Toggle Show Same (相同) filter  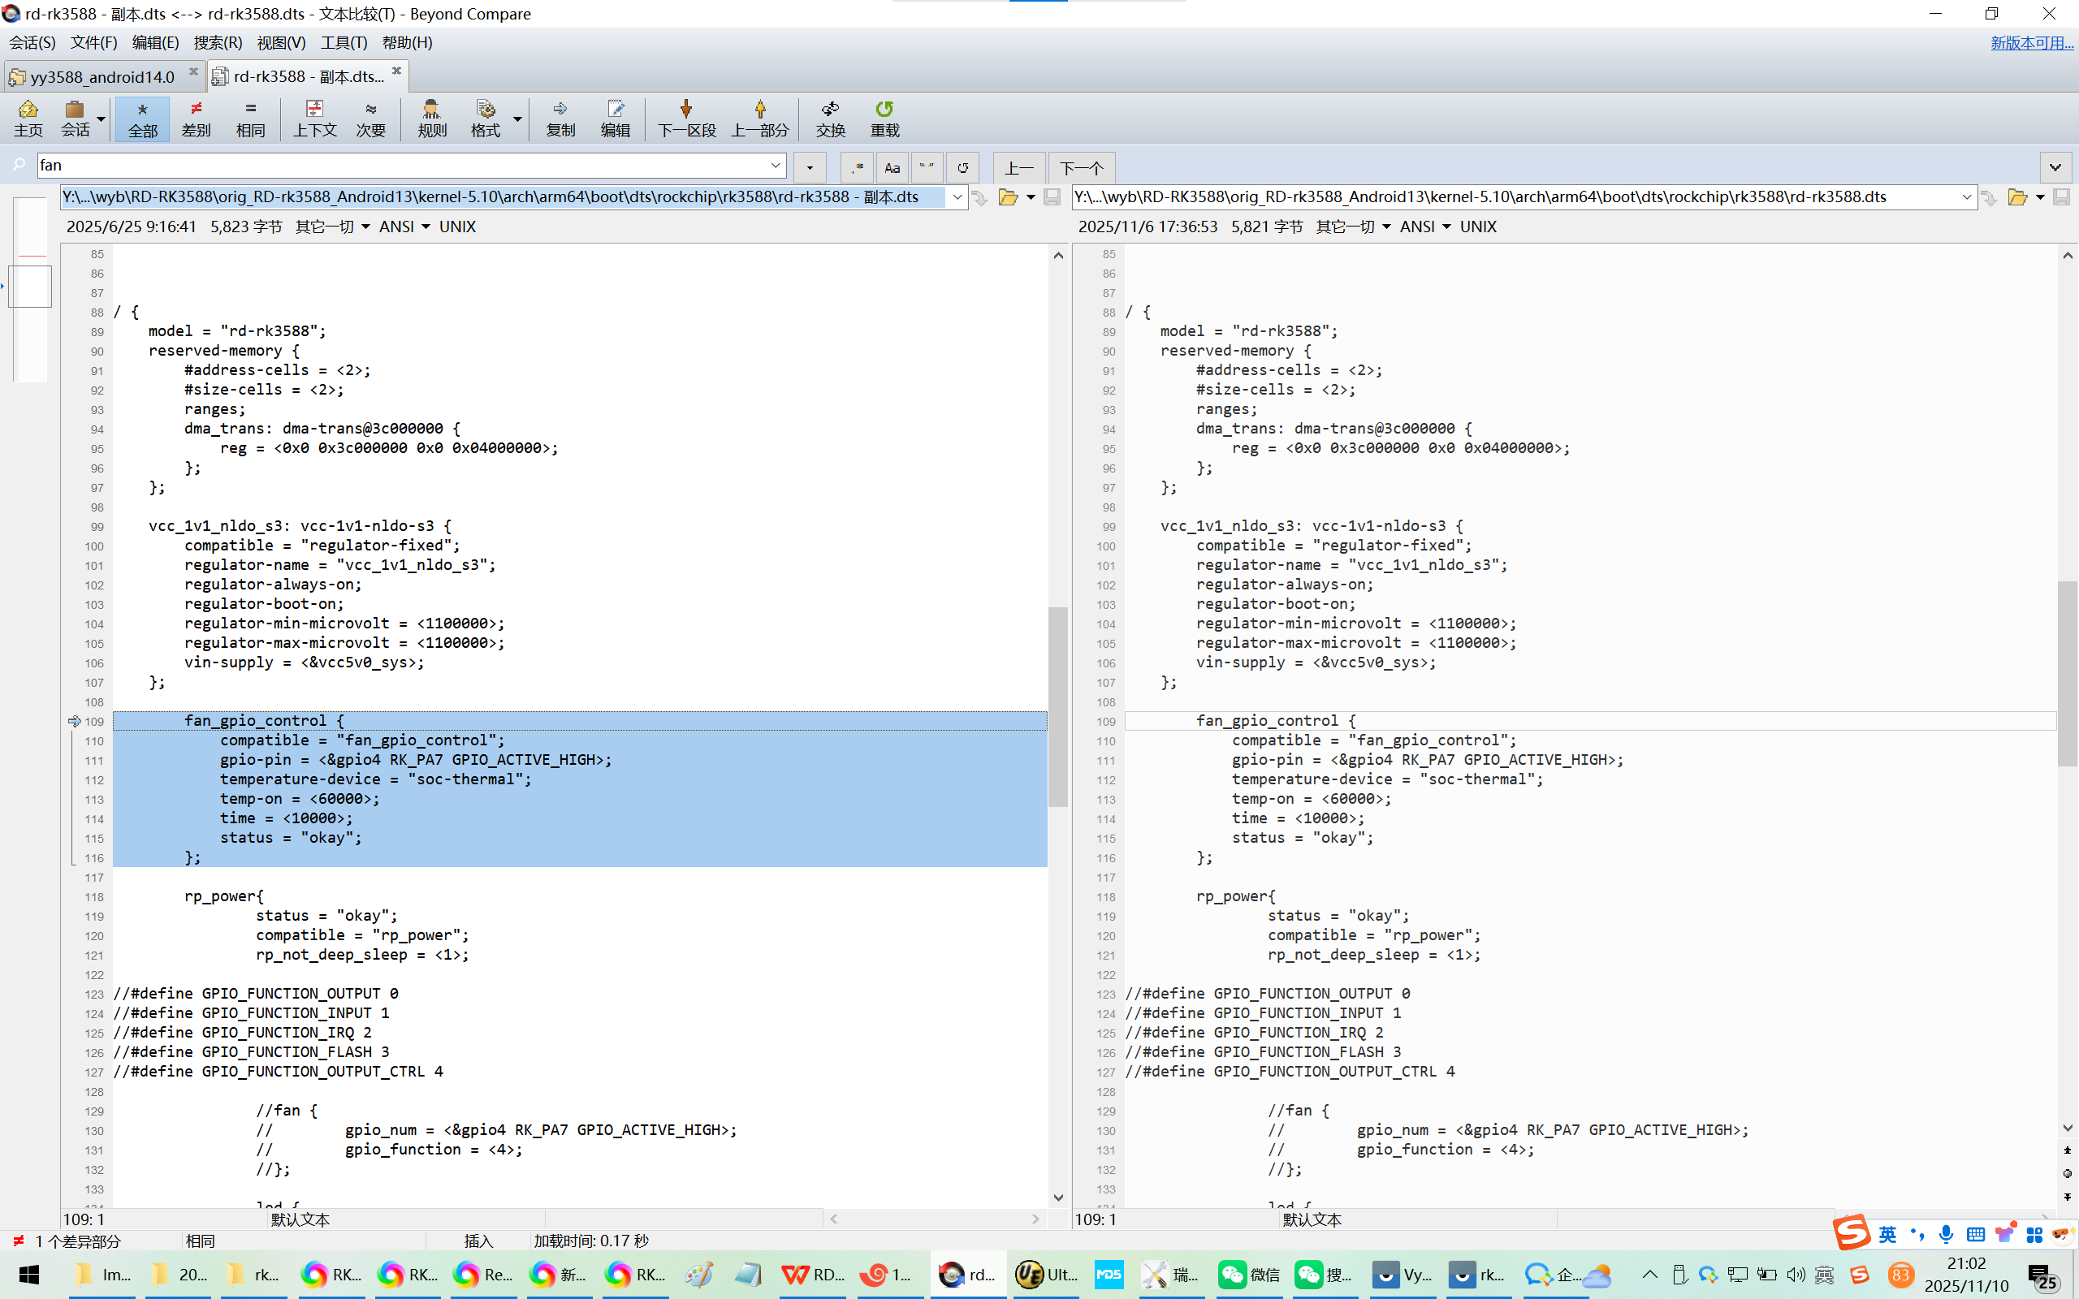coord(250,118)
